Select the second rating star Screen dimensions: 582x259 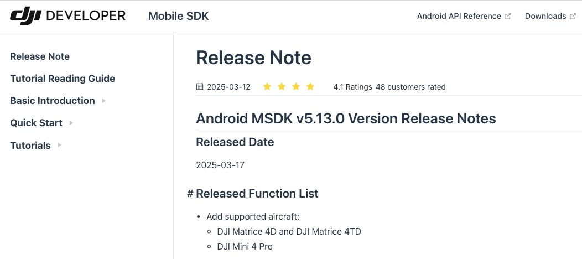coord(282,87)
